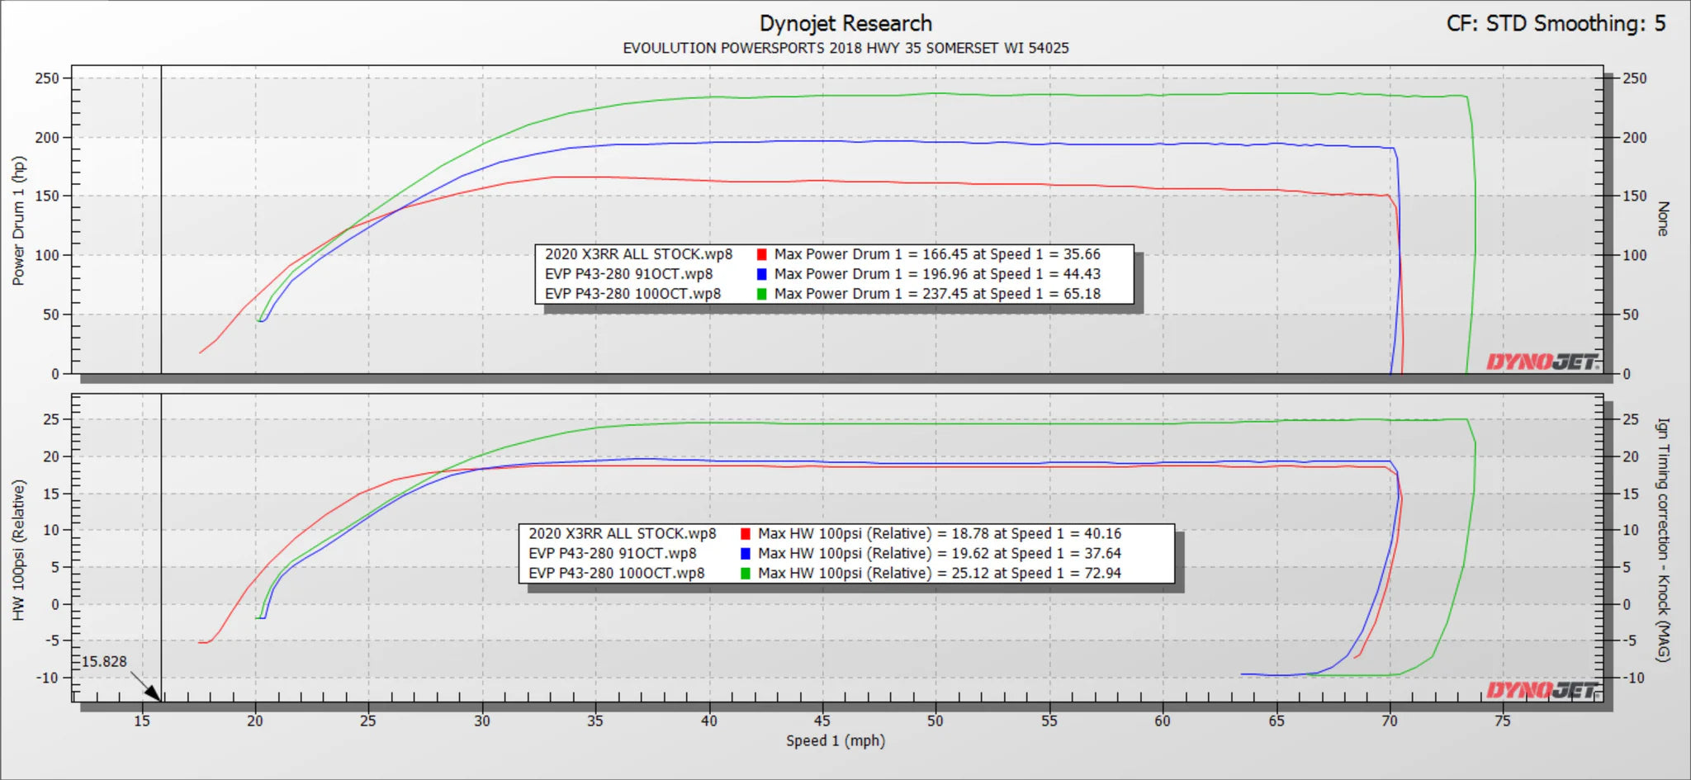Select the Speed 1 (mph) axis label

(835, 740)
